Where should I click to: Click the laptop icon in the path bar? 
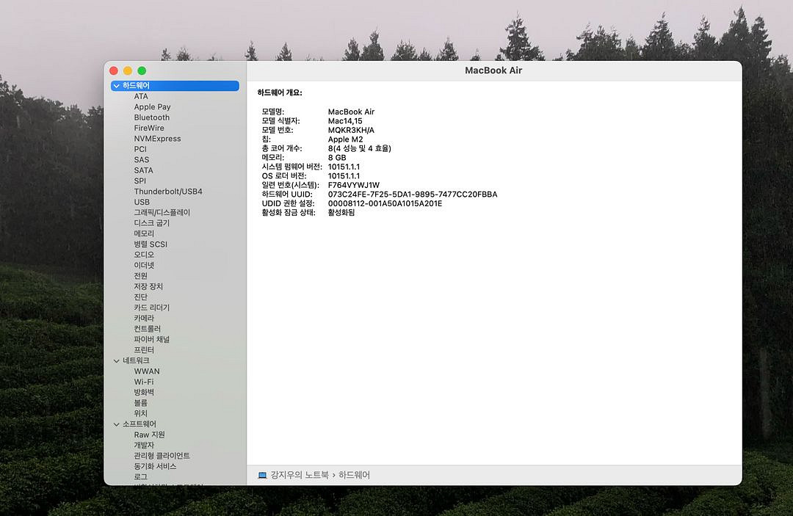click(x=262, y=475)
